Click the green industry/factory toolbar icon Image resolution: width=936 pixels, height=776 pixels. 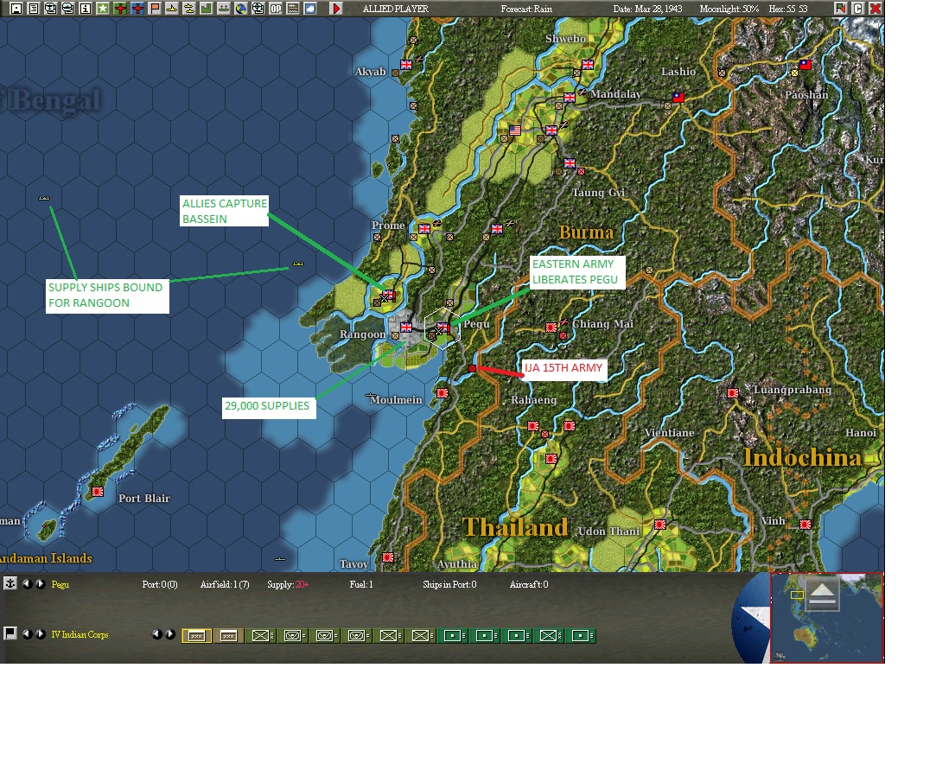pos(206,9)
